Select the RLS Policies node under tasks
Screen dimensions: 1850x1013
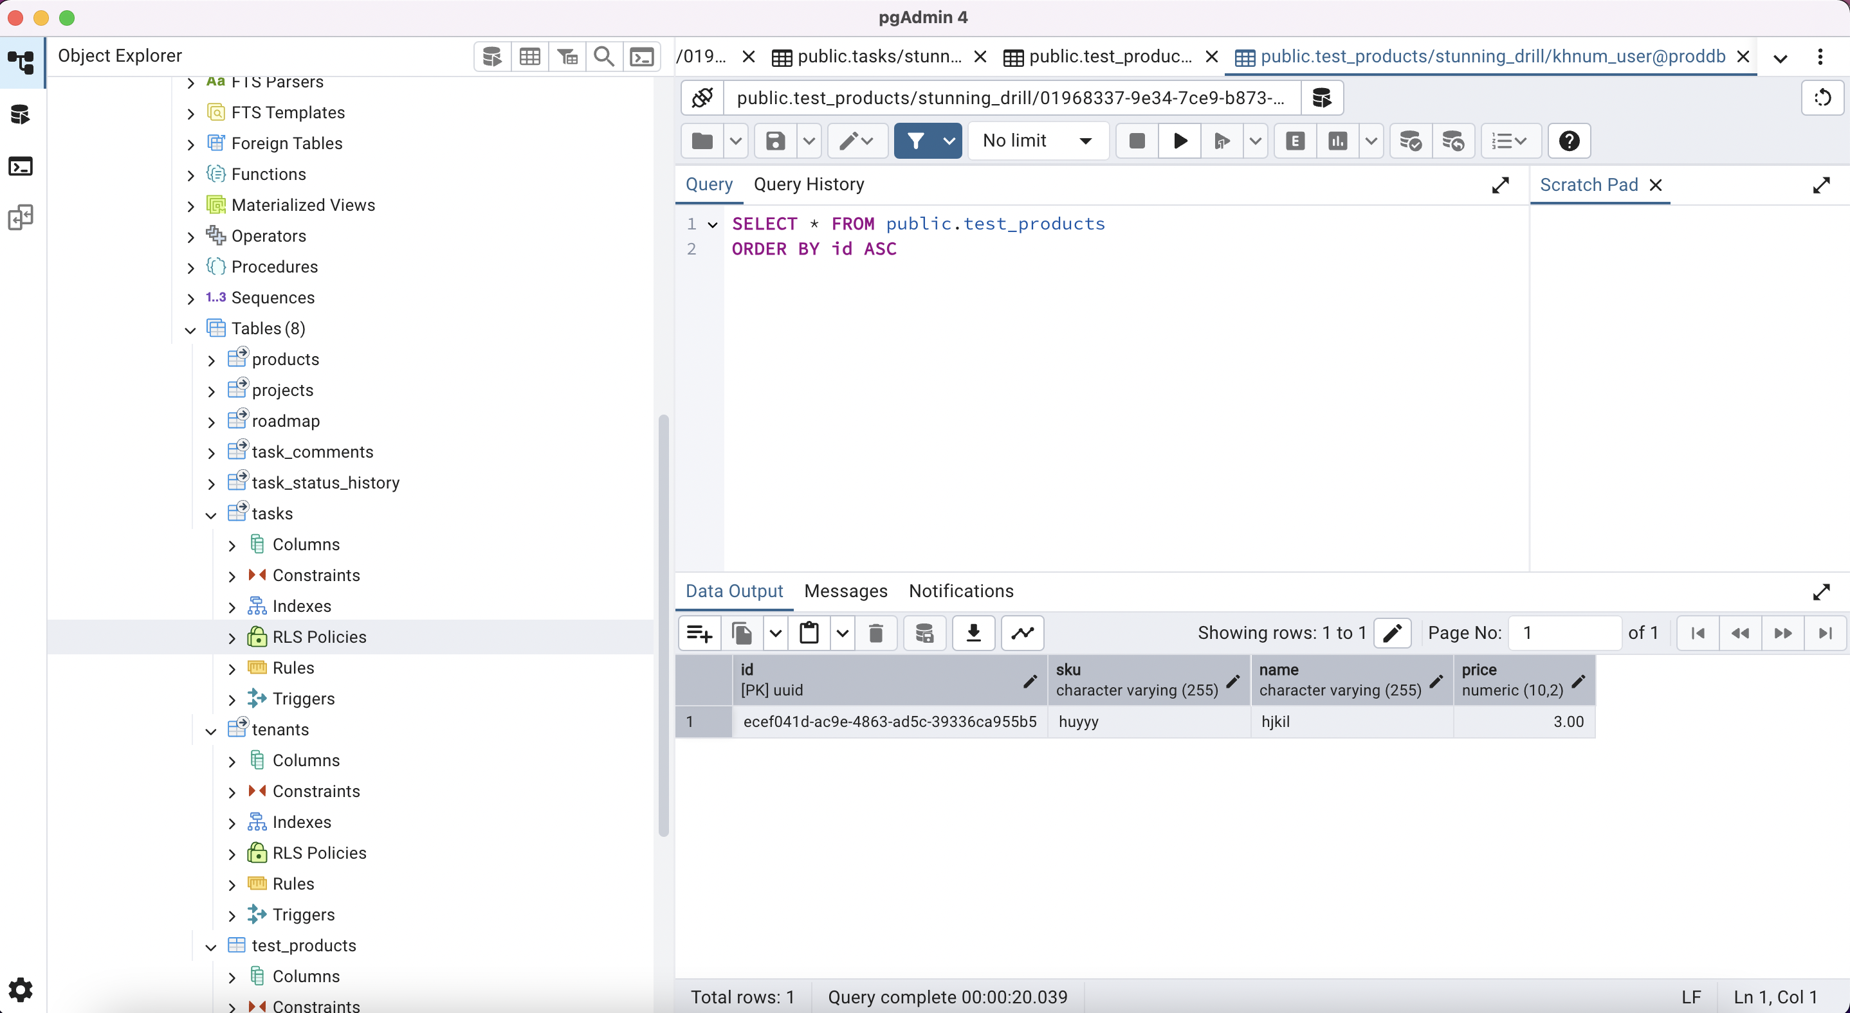[319, 637]
